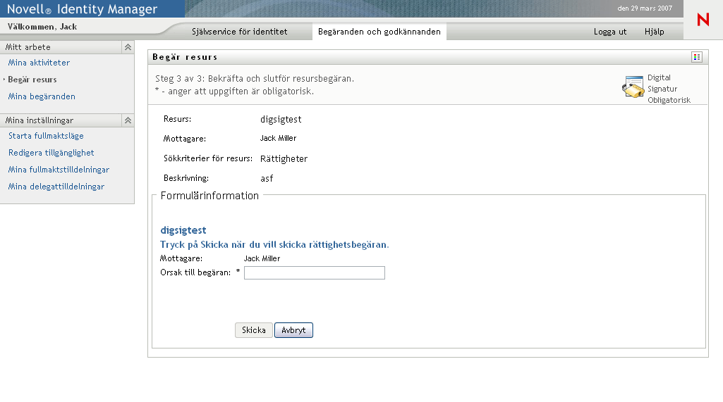Viewport: 723px width, 402px height.
Task: Open Hjälp
Action: [655, 32]
